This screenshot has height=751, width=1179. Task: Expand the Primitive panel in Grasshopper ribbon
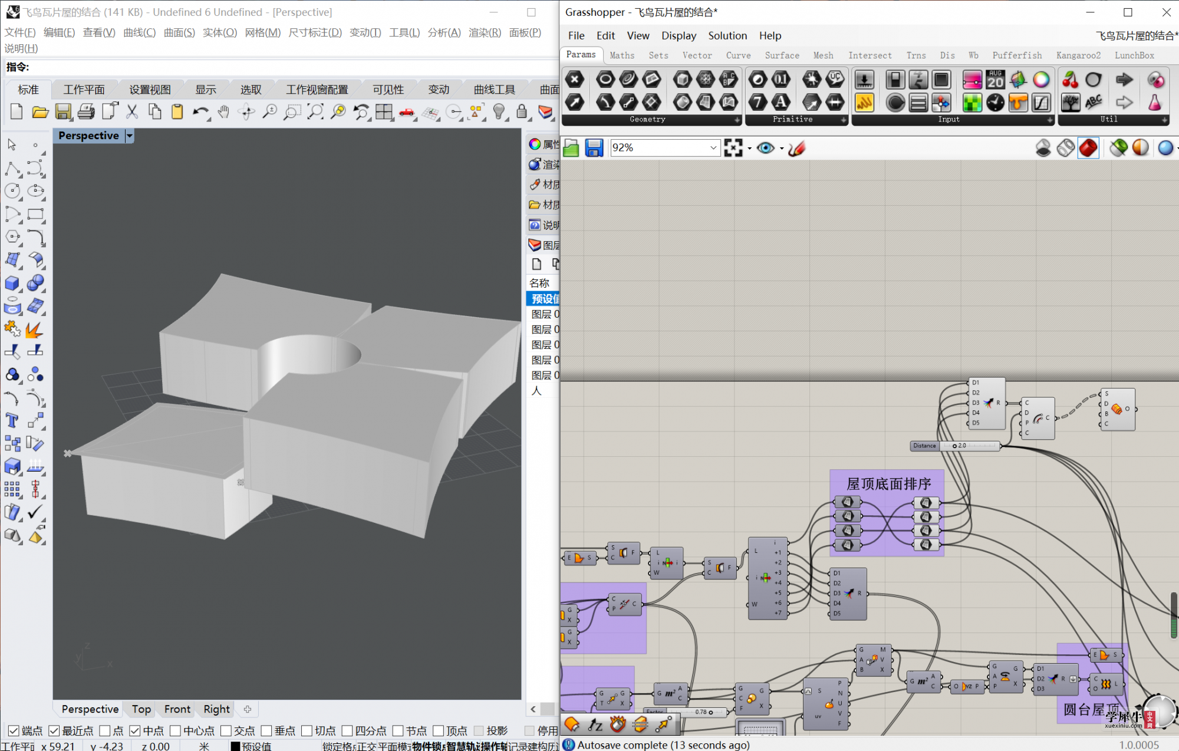(844, 120)
